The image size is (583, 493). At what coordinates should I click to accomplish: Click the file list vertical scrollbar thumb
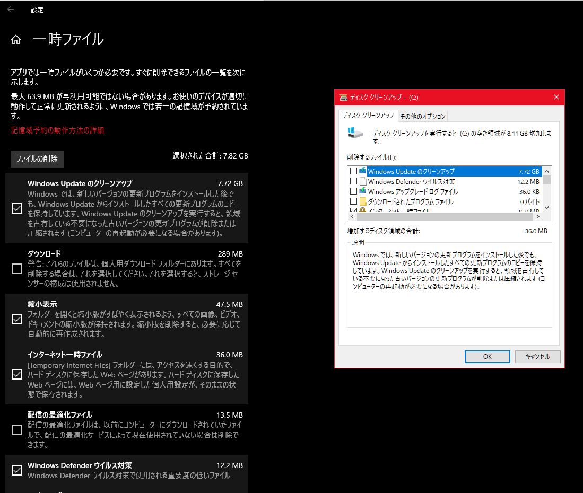(x=546, y=180)
